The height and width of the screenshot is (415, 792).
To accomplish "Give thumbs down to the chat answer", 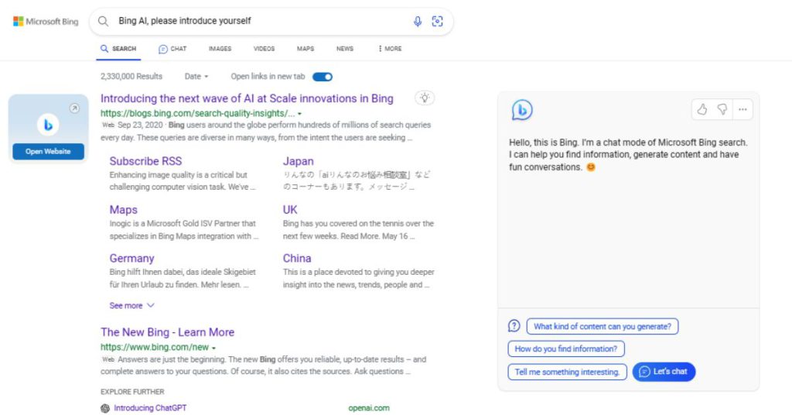I will [x=722, y=109].
